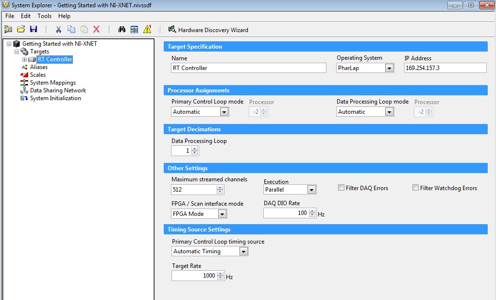The height and width of the screenshot is (300, 496).
Task: Click the Targets gears icon in tree
Action: (x=24, y=51)
